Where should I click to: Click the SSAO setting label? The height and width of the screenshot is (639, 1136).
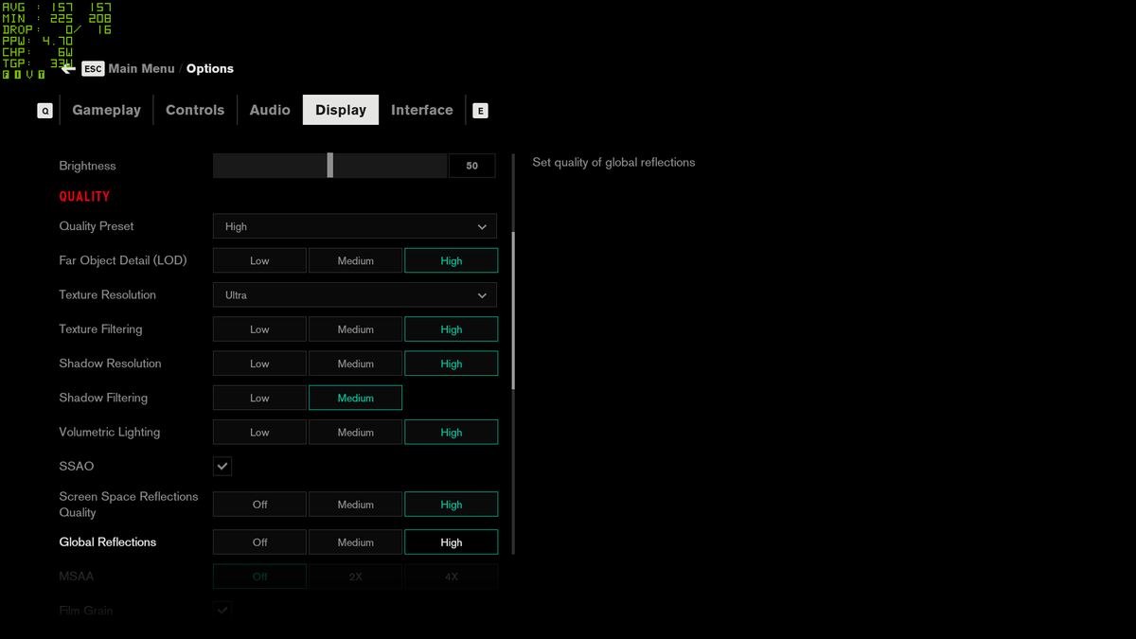tap(77, 467)
